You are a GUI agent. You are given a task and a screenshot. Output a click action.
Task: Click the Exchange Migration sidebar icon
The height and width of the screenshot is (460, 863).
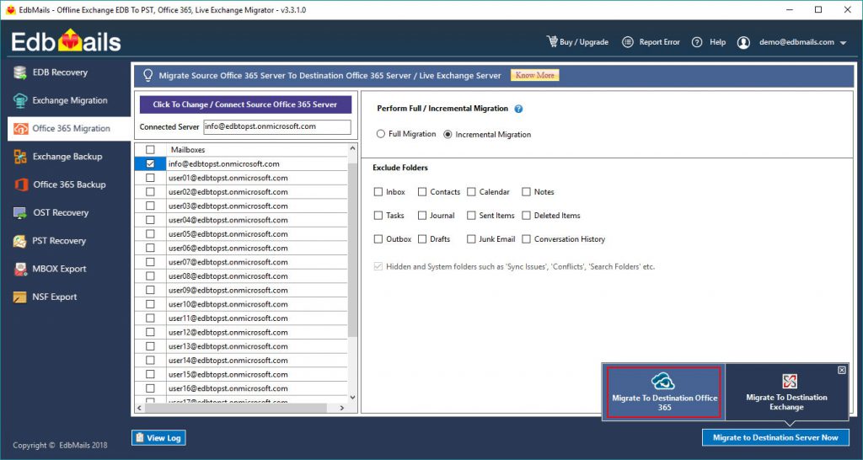tap(20, 101)
